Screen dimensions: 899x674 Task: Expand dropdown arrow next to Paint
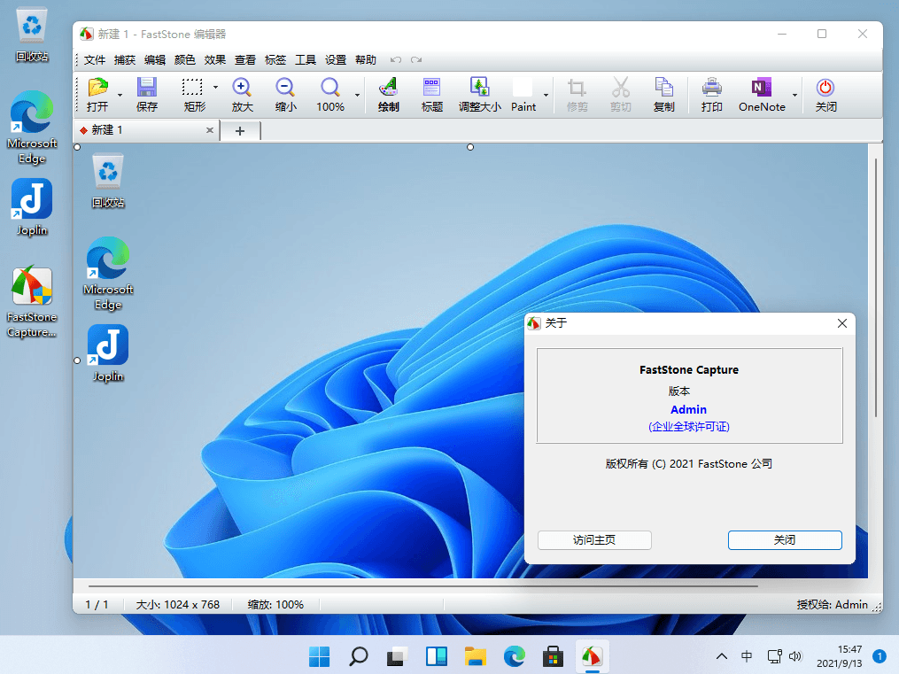[x=546, y=95]
